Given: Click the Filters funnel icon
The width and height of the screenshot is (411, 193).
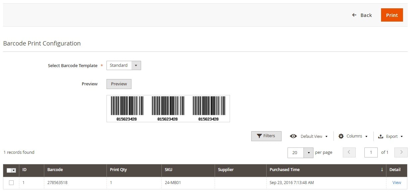Looking at the screenshot, I should click(x=259, y=136).
